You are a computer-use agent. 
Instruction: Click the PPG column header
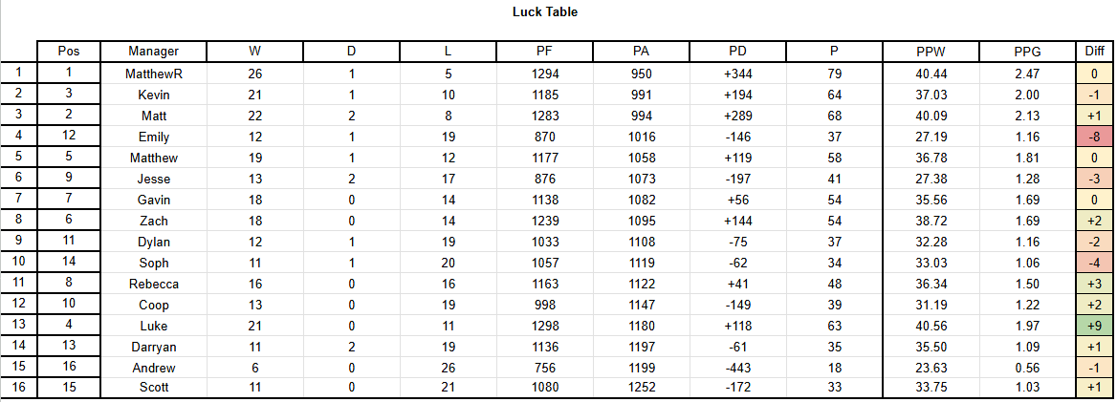pyautogui.click(x=1027, y=52)
